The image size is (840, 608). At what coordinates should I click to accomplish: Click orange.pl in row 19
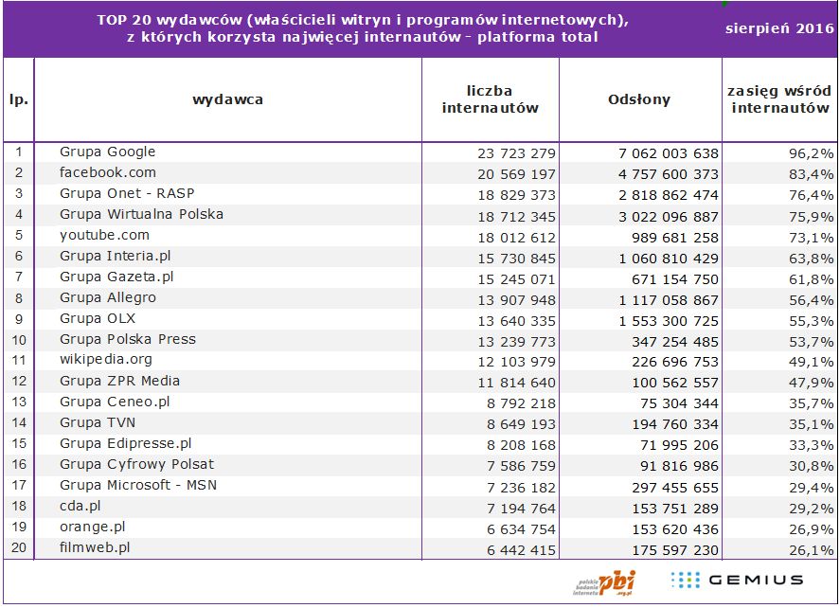tap(93, 528)
